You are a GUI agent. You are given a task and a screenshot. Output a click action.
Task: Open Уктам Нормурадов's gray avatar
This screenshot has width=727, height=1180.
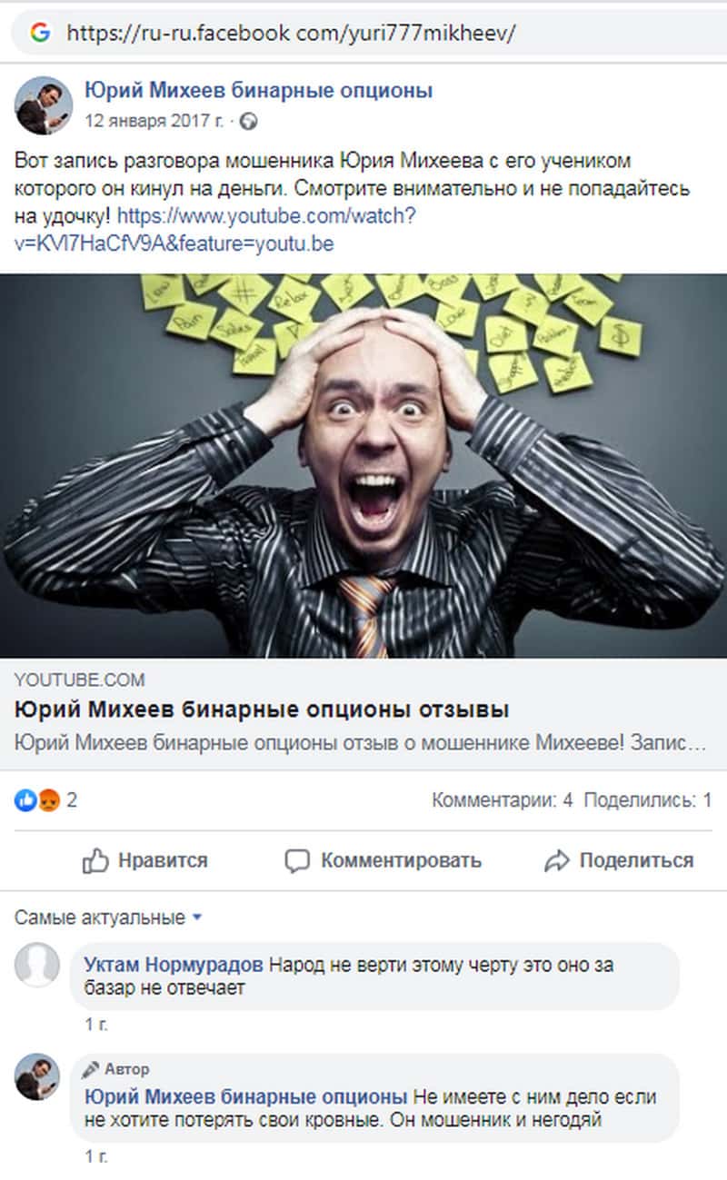click(37, 966)
